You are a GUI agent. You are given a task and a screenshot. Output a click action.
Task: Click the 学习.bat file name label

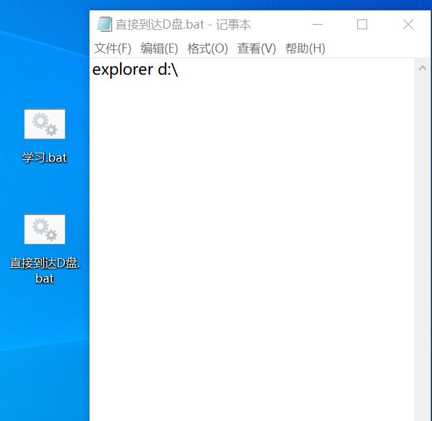tap(45, 158)
